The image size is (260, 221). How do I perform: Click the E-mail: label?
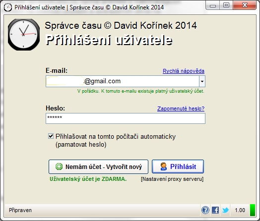[57, 70]
